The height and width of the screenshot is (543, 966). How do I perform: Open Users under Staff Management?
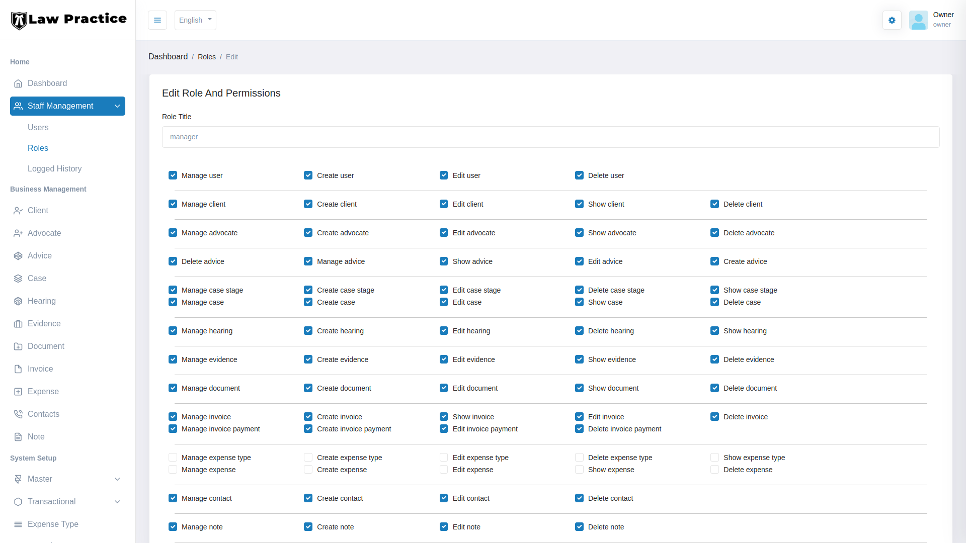click(x=38, y=128)
